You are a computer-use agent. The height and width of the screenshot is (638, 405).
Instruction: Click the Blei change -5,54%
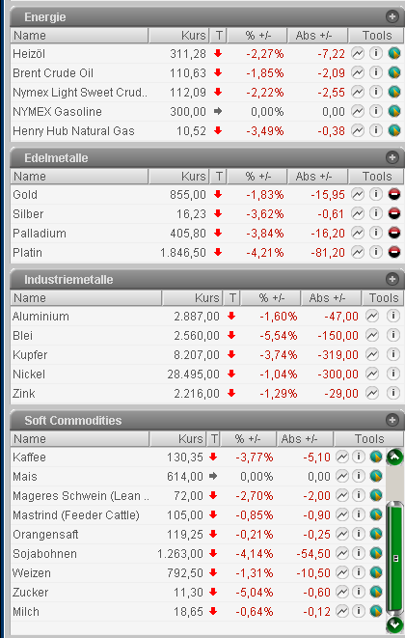pos(279,336)
